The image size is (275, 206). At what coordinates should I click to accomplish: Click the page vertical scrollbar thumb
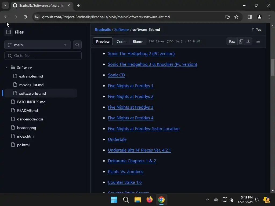point(273,68)
